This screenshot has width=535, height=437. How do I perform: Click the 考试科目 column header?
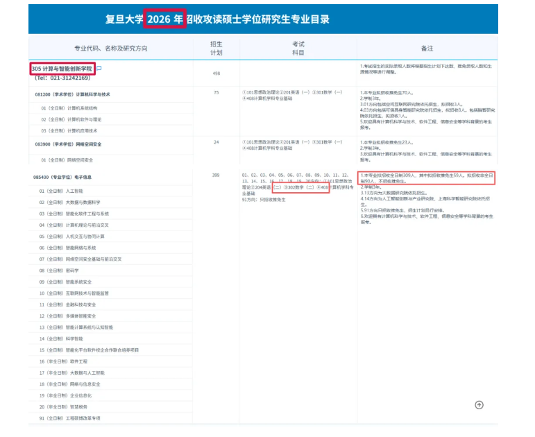click(x=298, y=49)
